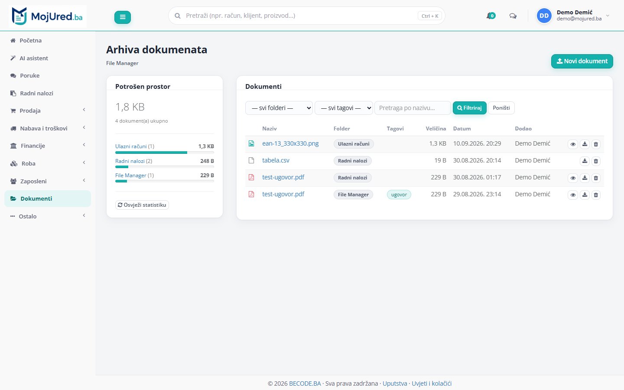This screenshot has width=624, height=390.
Task: Download tabela.csv file
Action: point(585,161)
